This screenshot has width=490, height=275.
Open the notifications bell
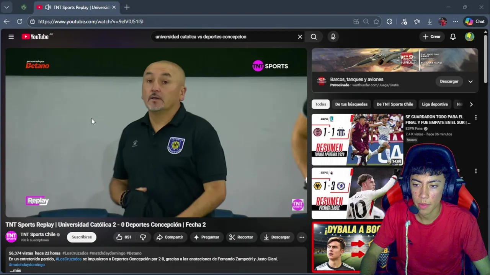[x=453, y=37]
